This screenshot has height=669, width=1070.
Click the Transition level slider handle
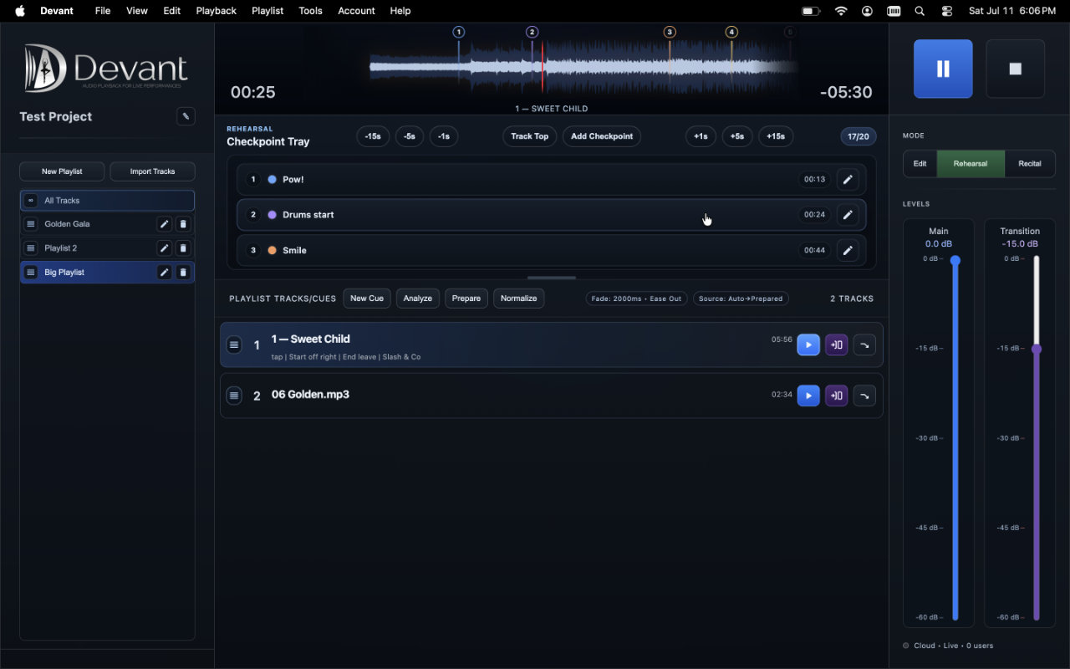(1037, 349)
